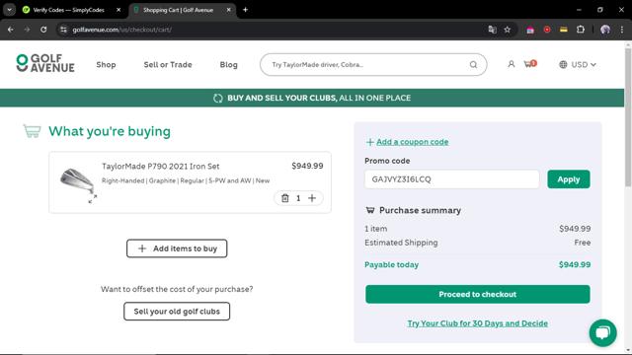Click the 'Estimated Shipping' label
The height and width of the screenshot is (355, 632).
point(401,243)
